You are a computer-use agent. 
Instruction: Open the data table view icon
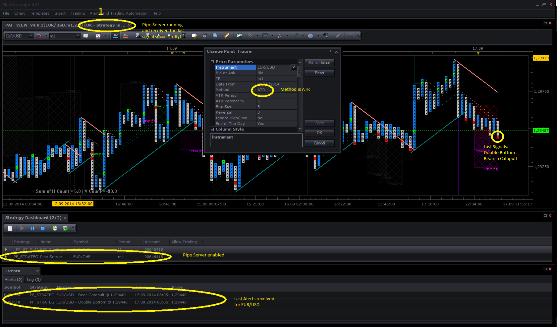point(86,36)
